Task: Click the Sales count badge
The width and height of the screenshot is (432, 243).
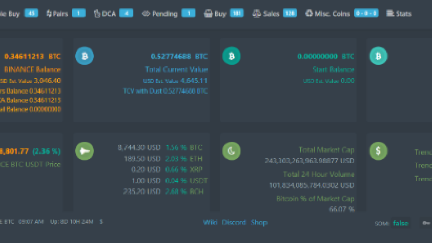Action: pos(290,13)
